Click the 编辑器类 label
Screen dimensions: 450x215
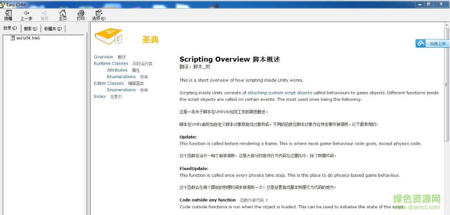pos(136,84)
